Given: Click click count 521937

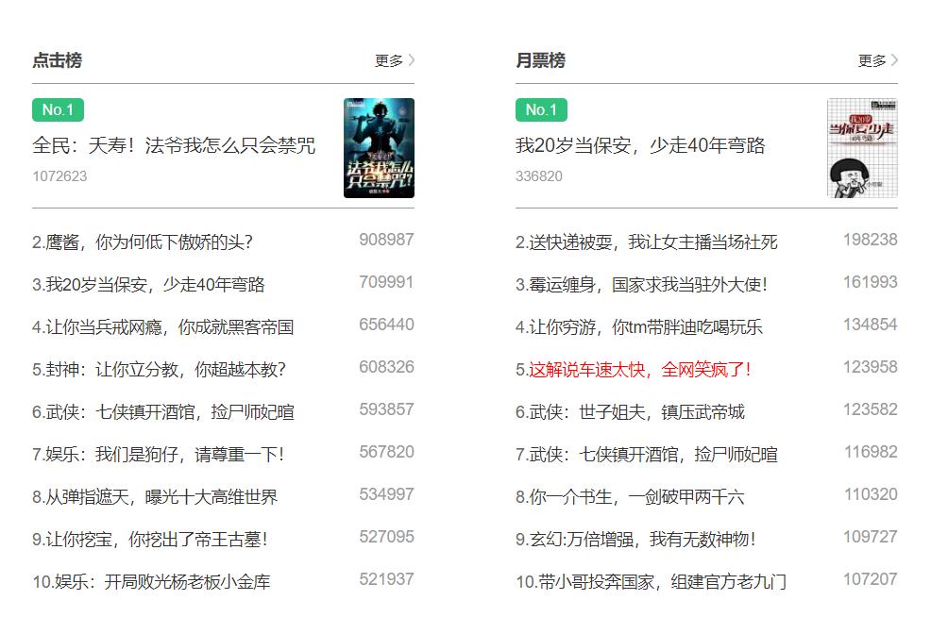Looking at the screenshot, I should (x=386, y=579).
